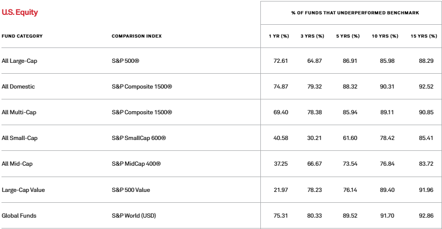The height and width of the screenshot is (229, 442).
Task: Select the 10 YRS (%) column header
Action: (x=385, y=36)
